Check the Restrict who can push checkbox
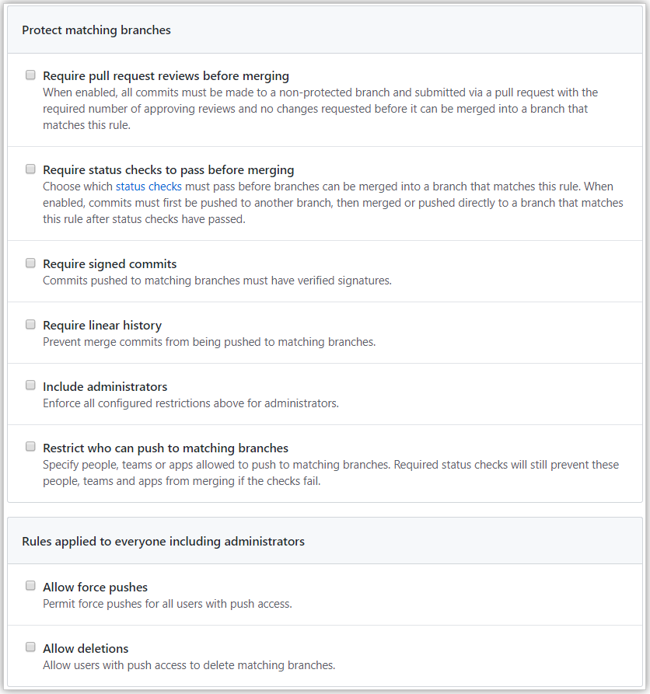The height and width of the screenshot is (694, 650). [x=30, y=447]
